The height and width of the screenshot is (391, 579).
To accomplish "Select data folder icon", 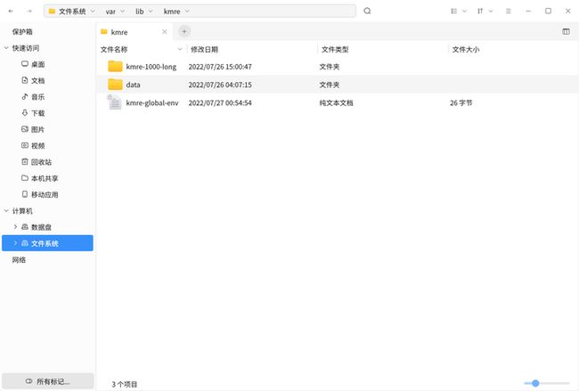I will pos(115,85).
